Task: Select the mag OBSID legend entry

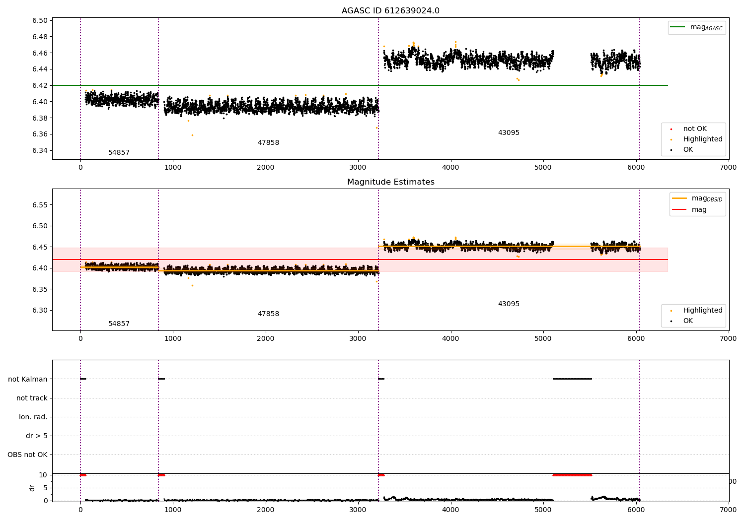Action: click(697, 198)
